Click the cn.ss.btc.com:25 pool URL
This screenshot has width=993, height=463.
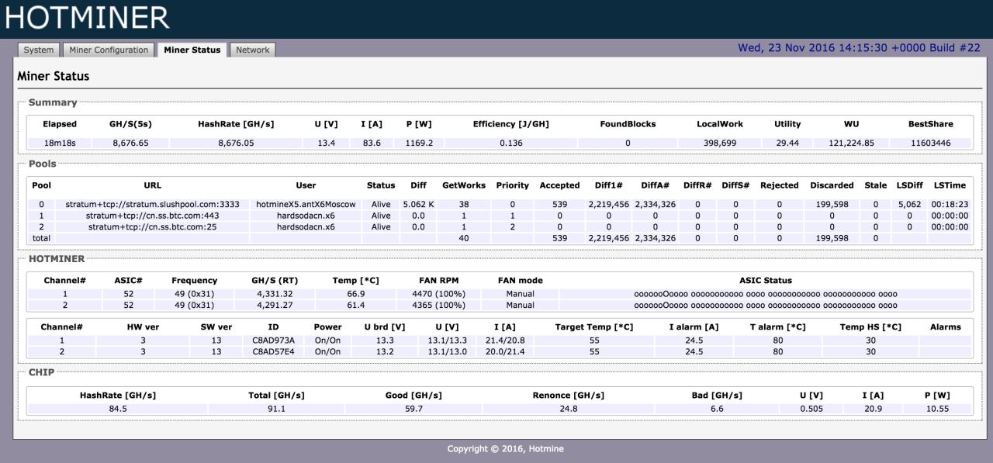coord(153,227)
